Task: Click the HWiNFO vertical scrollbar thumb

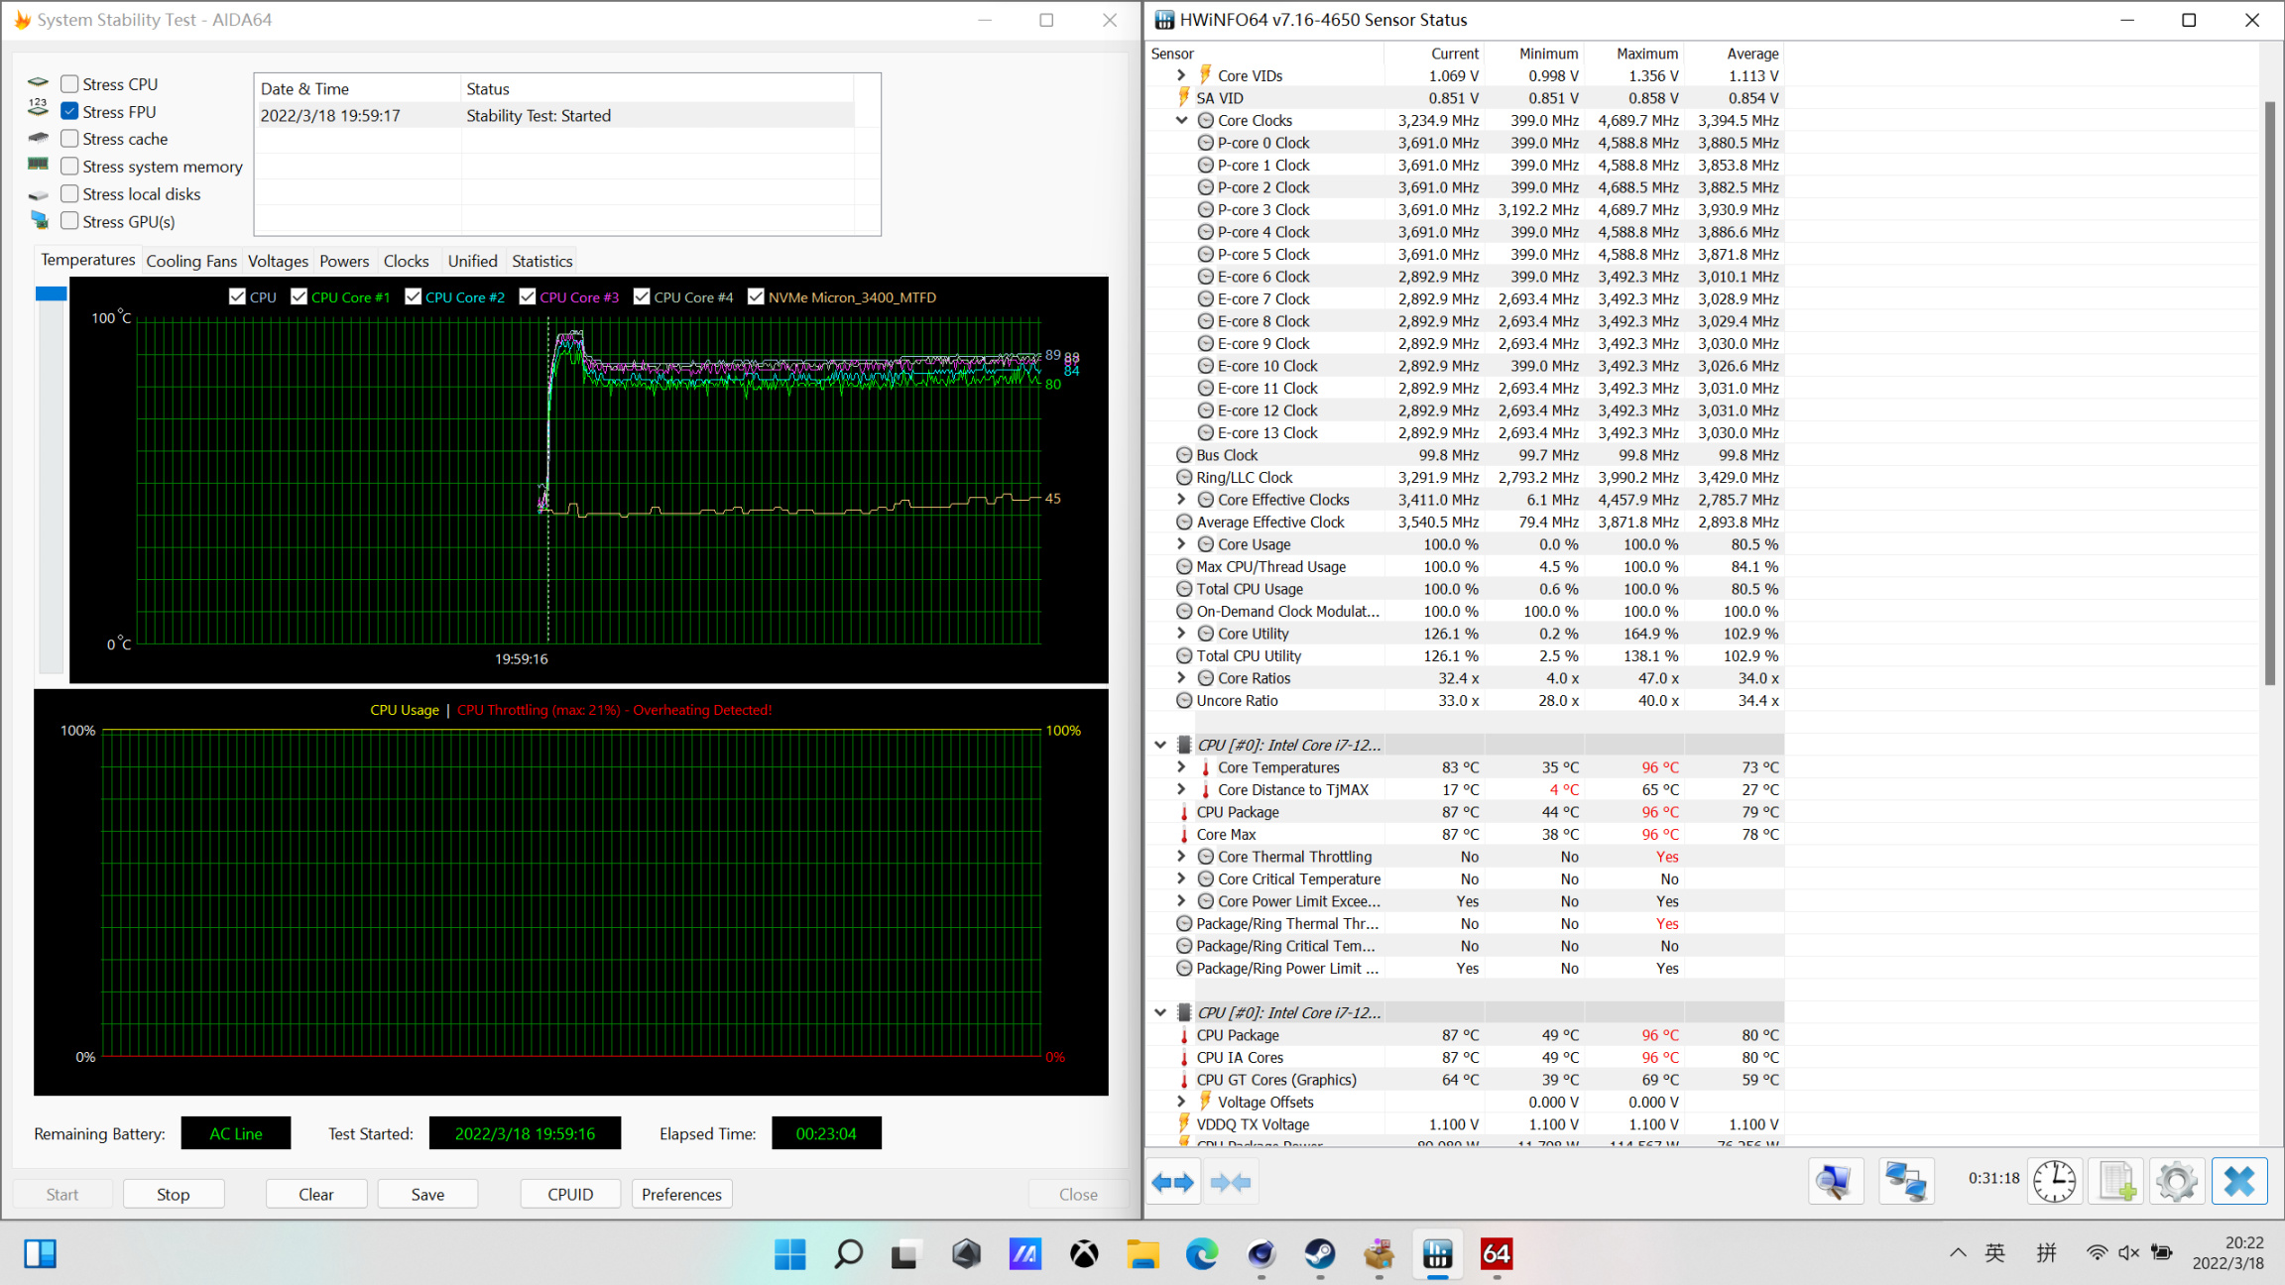Action: coord(2269,392)
